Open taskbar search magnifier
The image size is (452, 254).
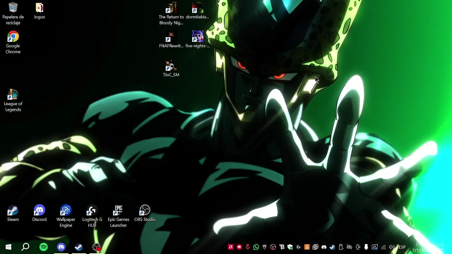pyautogui.click(x=25, y=247)
